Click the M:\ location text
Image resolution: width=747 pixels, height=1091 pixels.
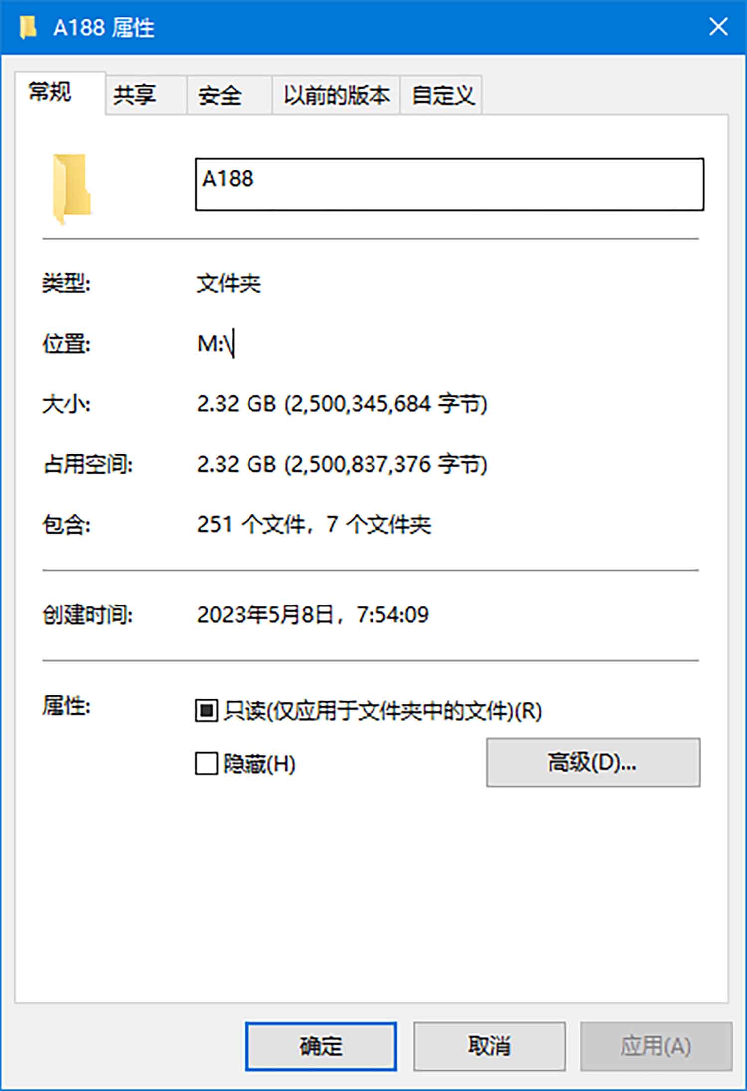tap(215, 344)
